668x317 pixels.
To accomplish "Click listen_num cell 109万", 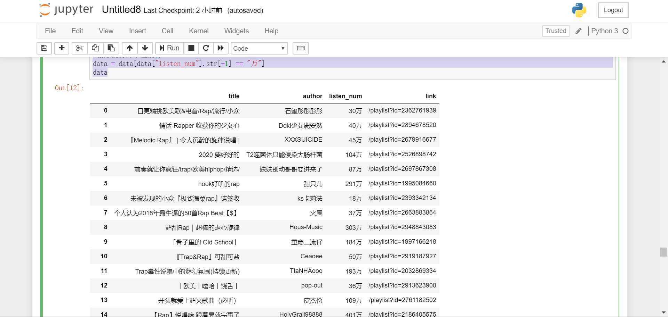I will pos(353,300).
